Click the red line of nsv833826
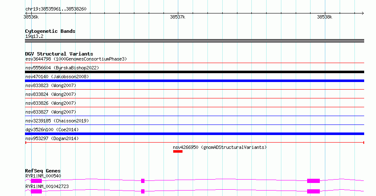The width and height of the screenshot is (376, 196). [x=194, y=107]
